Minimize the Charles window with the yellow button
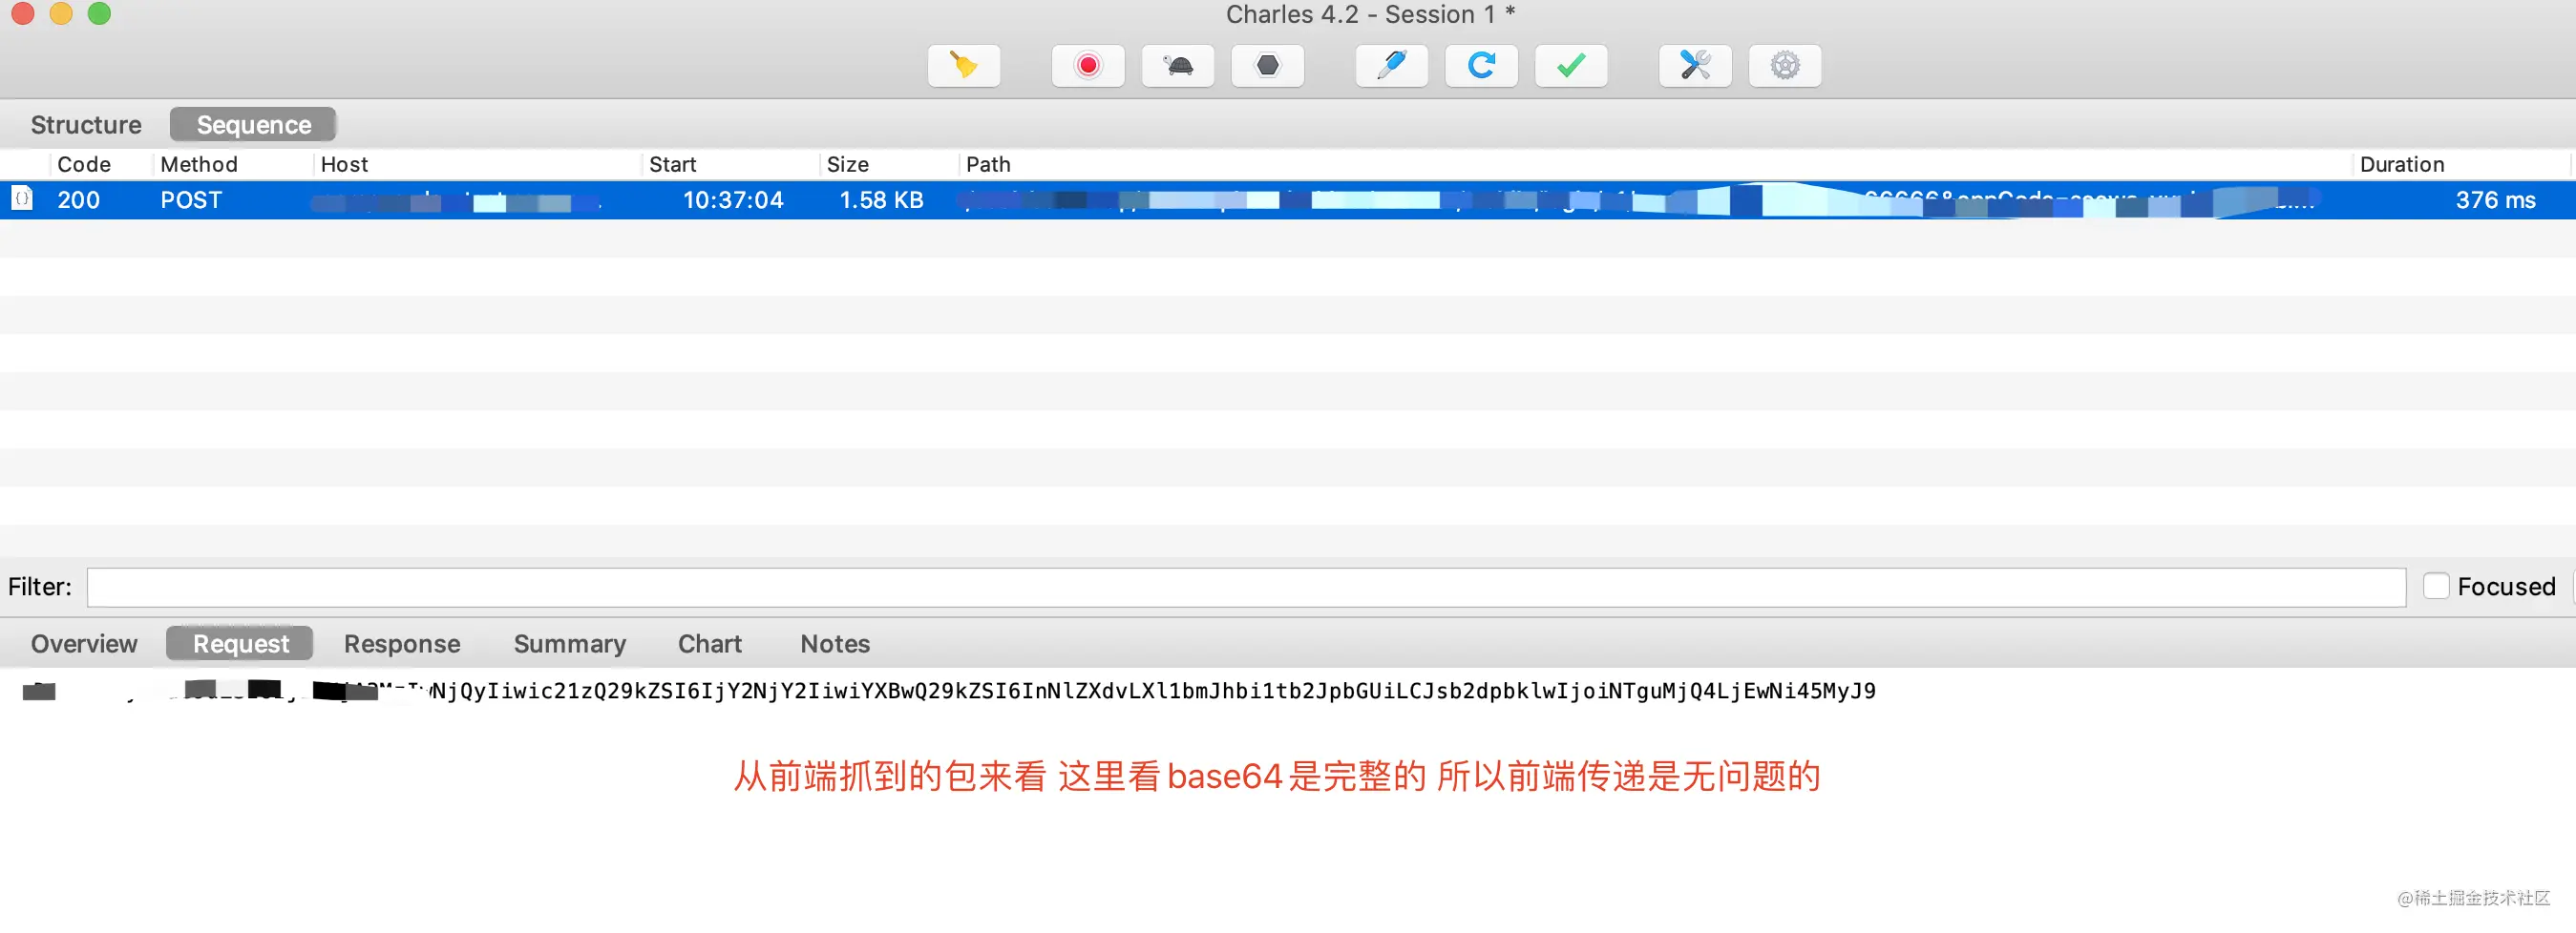Screen dimensions: 2576x933 [61, 13]
